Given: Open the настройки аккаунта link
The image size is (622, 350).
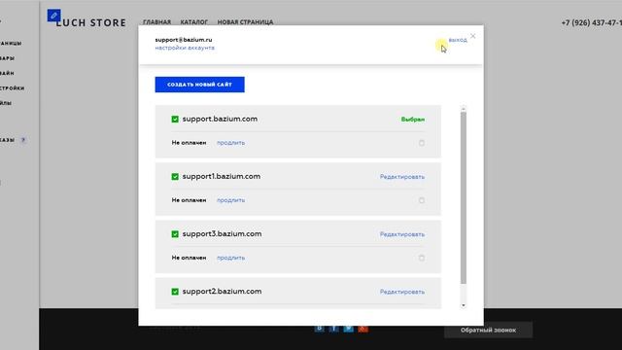Looking at the screenshot, I should tap(185, 48).
